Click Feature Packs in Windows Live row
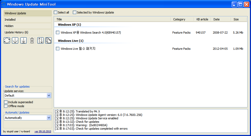 [x=181, y=49]
